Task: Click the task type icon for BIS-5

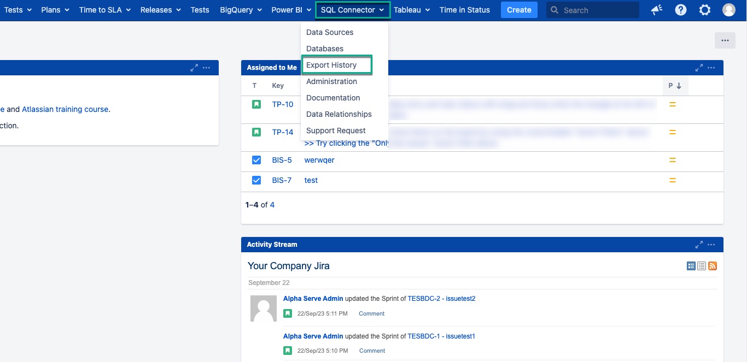Action: (256, 160)
